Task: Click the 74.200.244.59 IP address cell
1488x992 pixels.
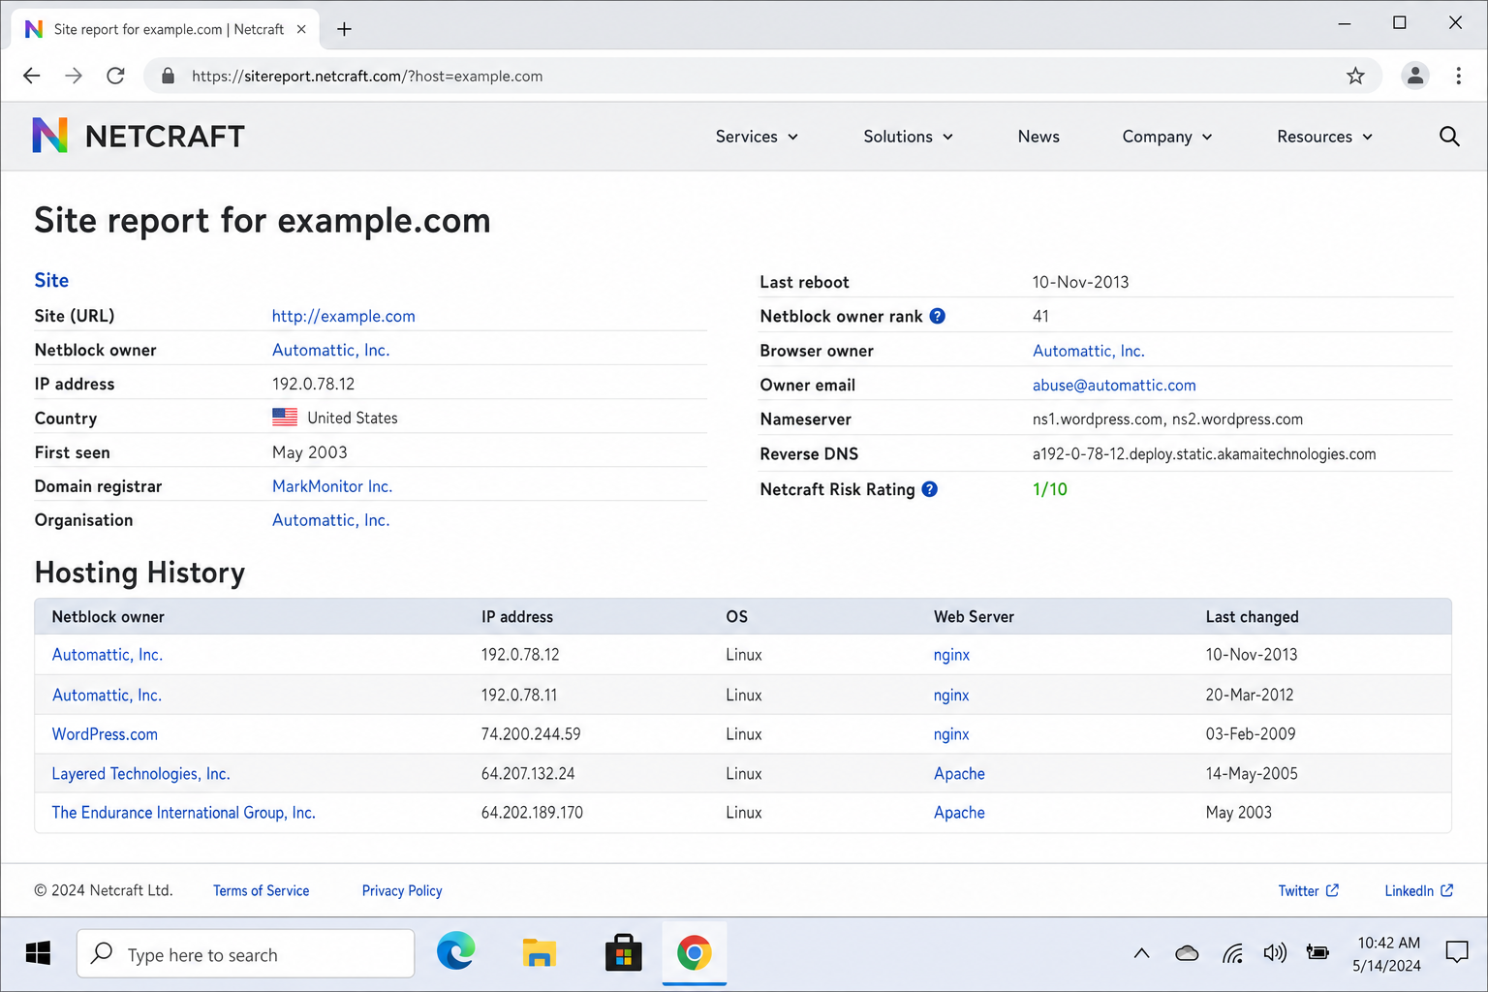Action: tap(531, 734)
